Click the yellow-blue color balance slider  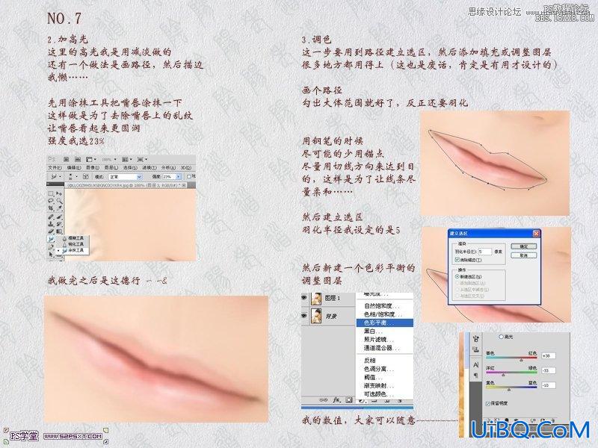[511, 387]
